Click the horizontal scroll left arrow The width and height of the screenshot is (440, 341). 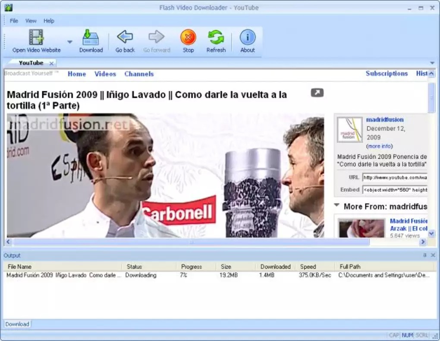tap(9, 242)
